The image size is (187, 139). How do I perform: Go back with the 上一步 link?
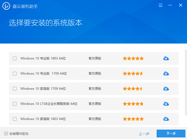tap(144, 134)
